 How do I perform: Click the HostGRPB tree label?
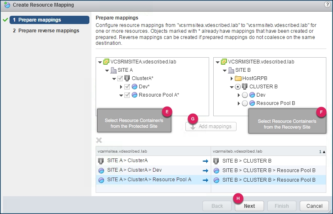pyautogui.click(x=254, y=78)
